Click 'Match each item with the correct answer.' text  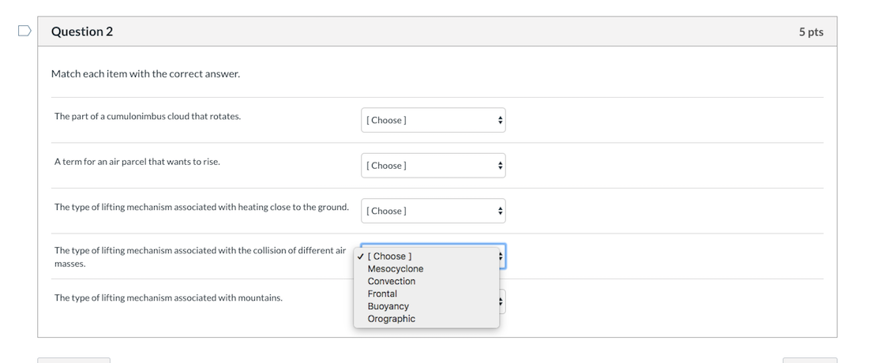click(145, 74)
